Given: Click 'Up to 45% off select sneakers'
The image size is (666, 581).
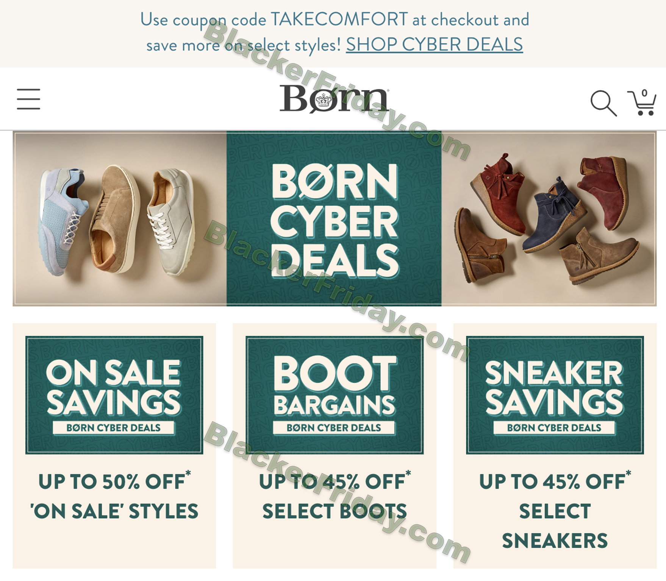Looking at the screenshot, I should coord(555,511).
